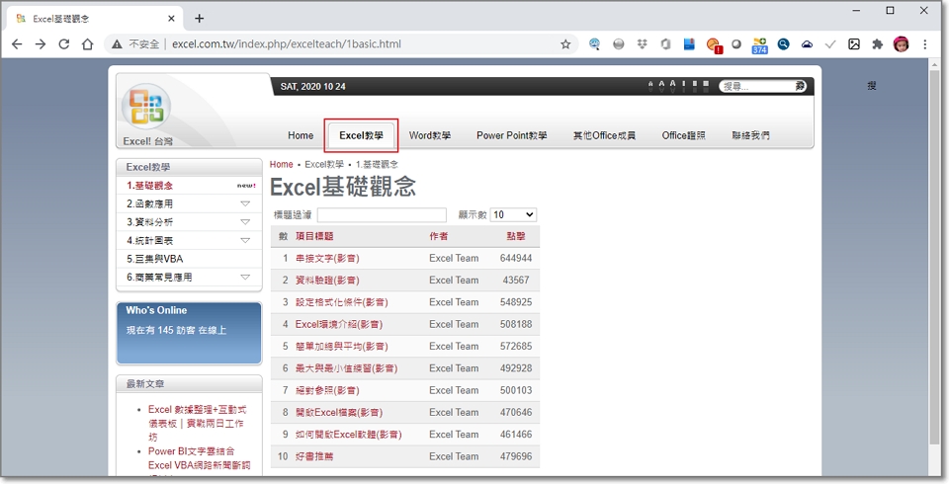The image size is (949, 484).
Task: Click the grey sphere extension icon
Action: point(618,44)
